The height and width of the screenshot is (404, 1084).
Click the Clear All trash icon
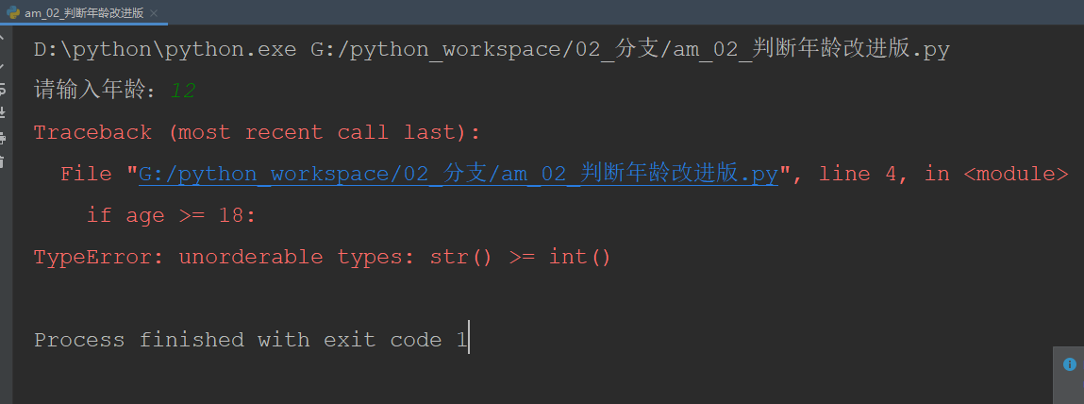(3, 162)
